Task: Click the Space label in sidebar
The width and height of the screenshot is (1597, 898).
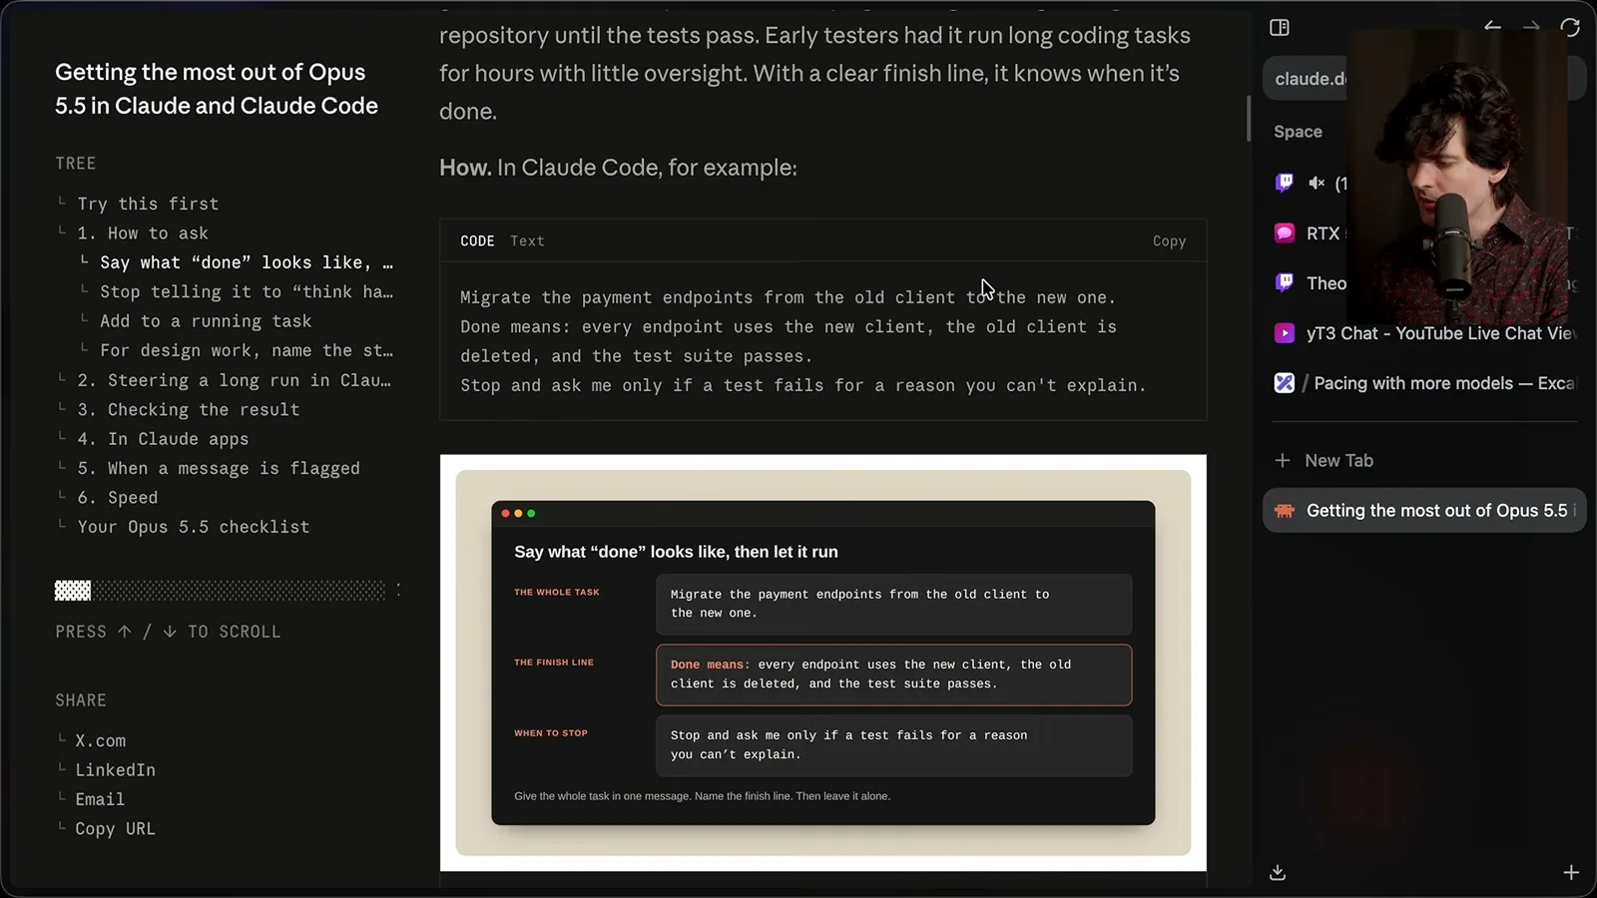Action: (x=1298, y=132)
